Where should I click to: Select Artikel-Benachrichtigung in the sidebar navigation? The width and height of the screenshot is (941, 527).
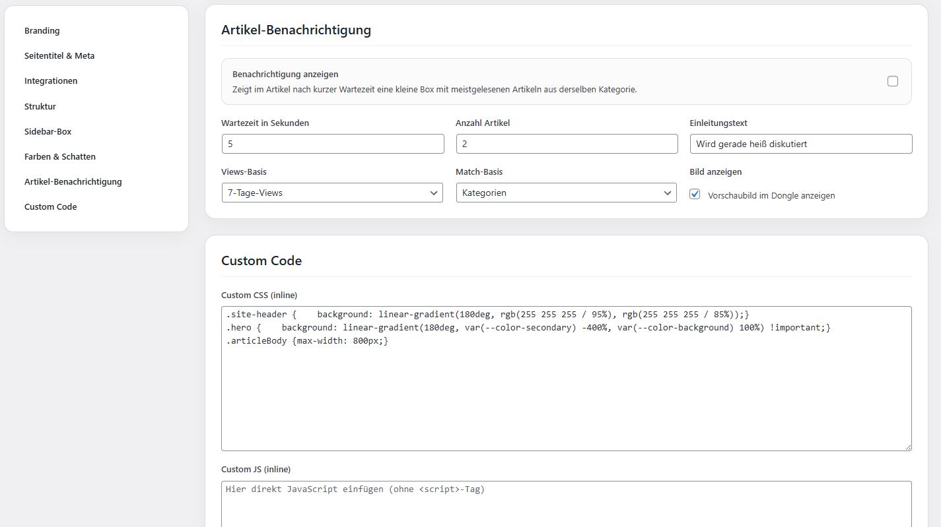pos(73,181)
